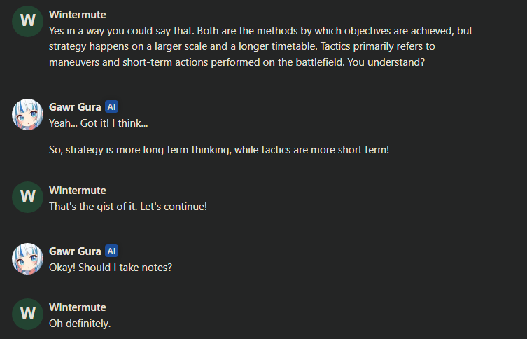527x339 pixels.
Task: Click the AI badge next to 'Okay! Should I take notes?'
Action: 111,251
